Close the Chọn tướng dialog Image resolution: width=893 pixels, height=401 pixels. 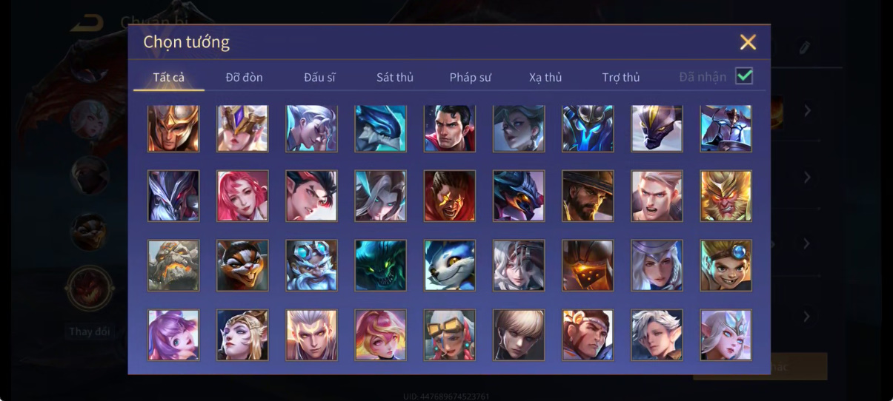coord(748,42)
